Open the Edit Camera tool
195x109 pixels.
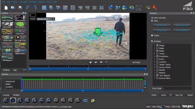tap(7, 25)
